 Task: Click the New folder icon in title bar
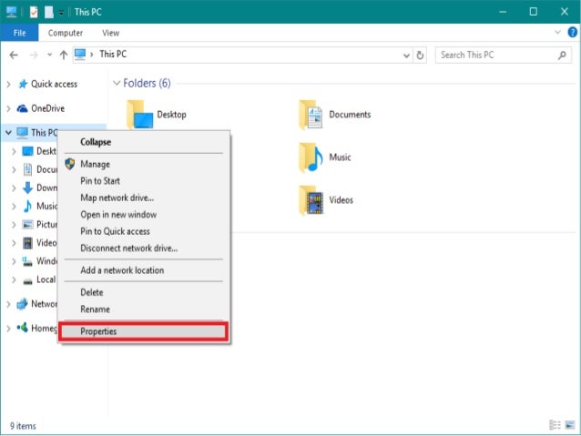49,12
